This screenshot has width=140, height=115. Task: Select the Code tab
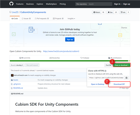pos(15,18)
